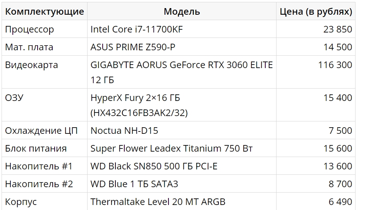
Task: Click the price 116 300
Action: [x=335, y=65]
